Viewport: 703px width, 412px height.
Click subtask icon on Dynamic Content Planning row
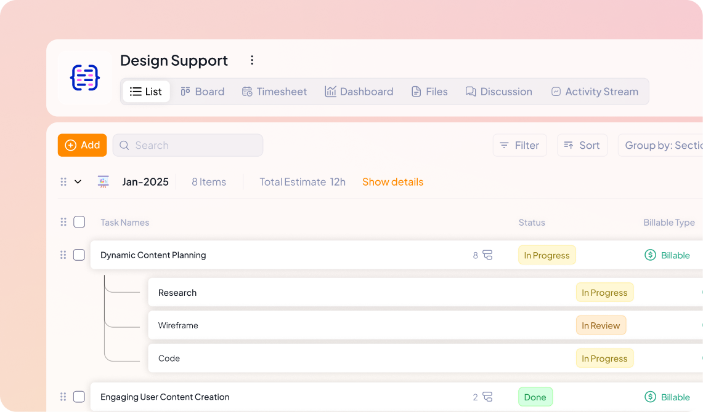487,255
